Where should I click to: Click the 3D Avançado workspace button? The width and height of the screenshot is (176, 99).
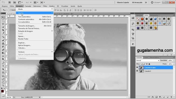pyautogui.click(x=137, y=2)
